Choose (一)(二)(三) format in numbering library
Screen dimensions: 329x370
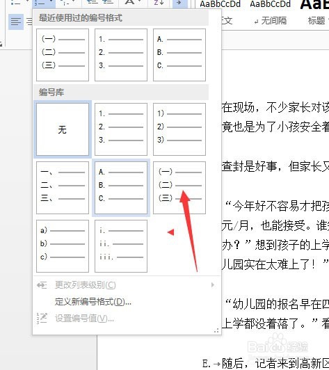[179, 188]
